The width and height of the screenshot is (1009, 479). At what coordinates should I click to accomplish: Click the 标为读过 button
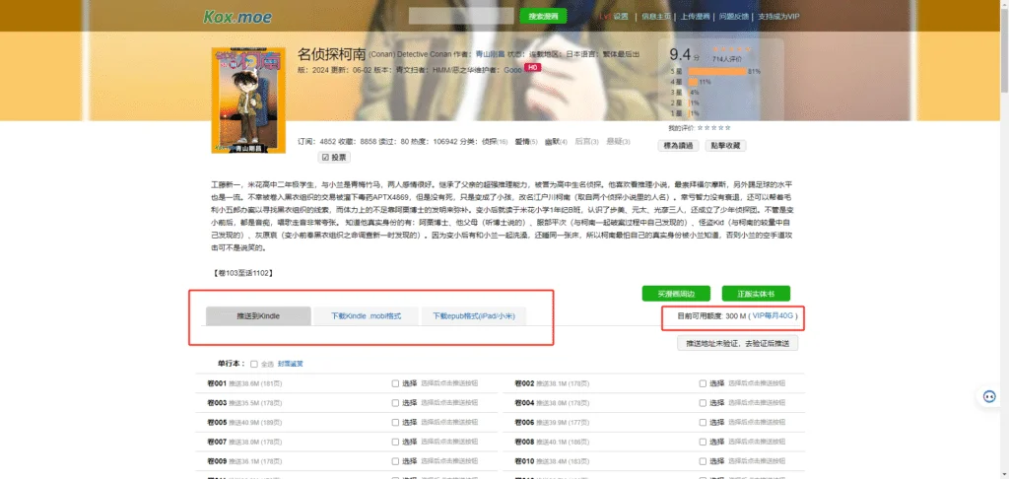coord(678,146)
